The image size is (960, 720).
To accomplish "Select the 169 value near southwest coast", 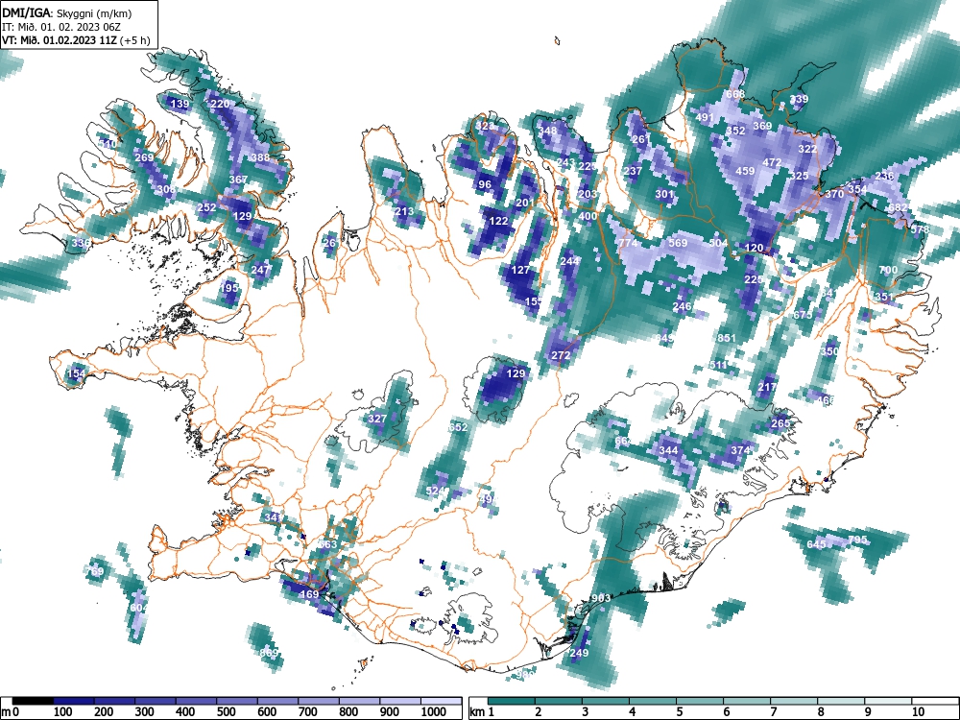I will point(310,594).
